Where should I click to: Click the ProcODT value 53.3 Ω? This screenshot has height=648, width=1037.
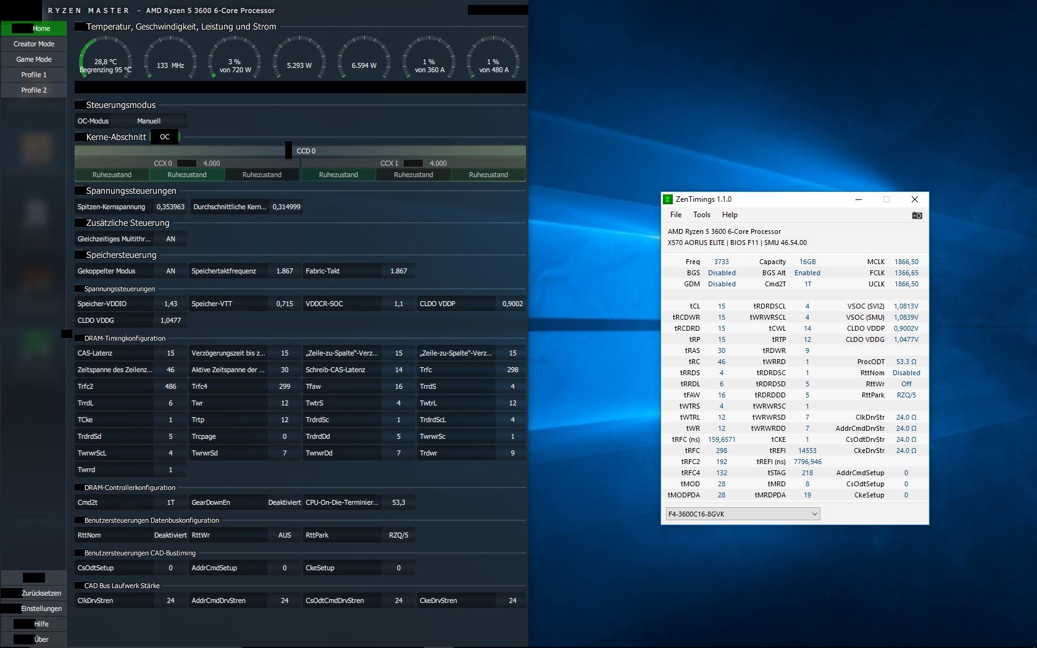click(906, 362)
